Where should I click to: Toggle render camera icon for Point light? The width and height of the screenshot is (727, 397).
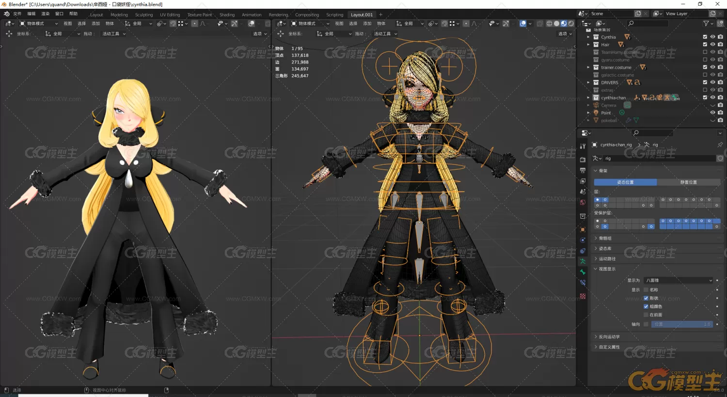coord(720,112)
